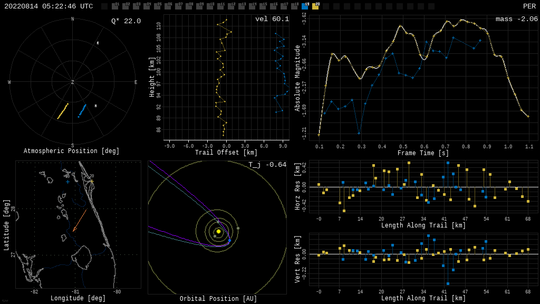Click the station 11 indicator square

[x=220, y=6]
